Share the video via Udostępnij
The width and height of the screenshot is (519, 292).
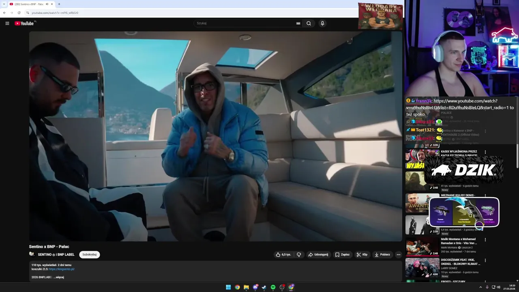pos(318,255)
